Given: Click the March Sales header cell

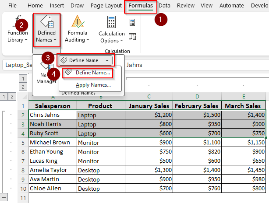Looking at the screenshot, I should 244,106.
